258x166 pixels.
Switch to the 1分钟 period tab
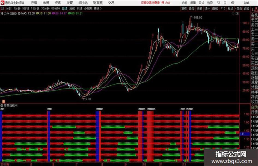(17, 8)
